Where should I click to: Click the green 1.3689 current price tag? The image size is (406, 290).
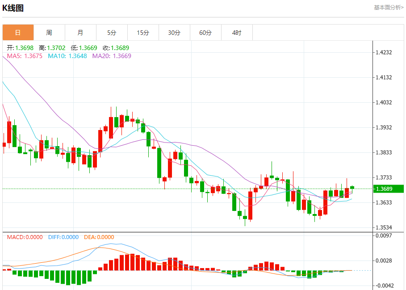coord(389,189)
